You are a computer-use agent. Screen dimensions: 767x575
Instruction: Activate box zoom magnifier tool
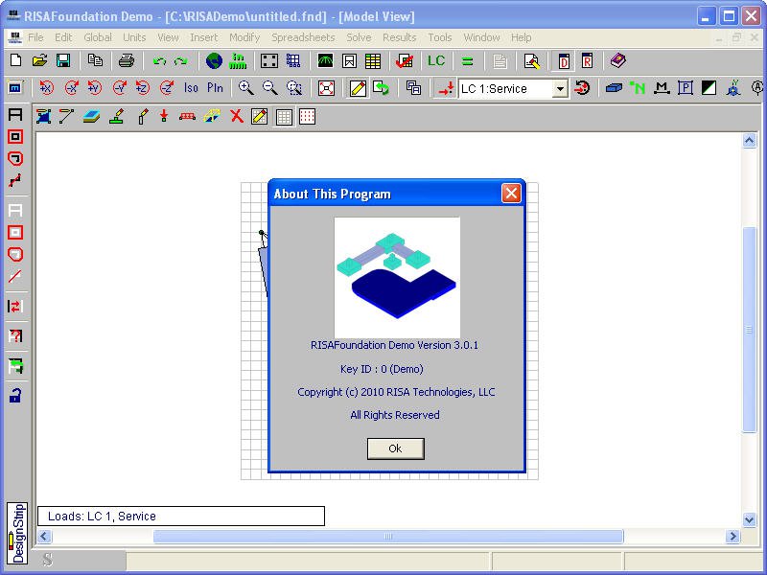pyautogui.click(x=294, y=88)
